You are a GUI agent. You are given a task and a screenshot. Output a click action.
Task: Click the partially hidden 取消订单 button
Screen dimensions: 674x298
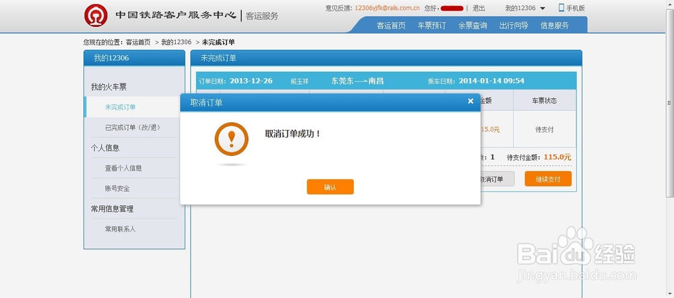coord(497,179)
